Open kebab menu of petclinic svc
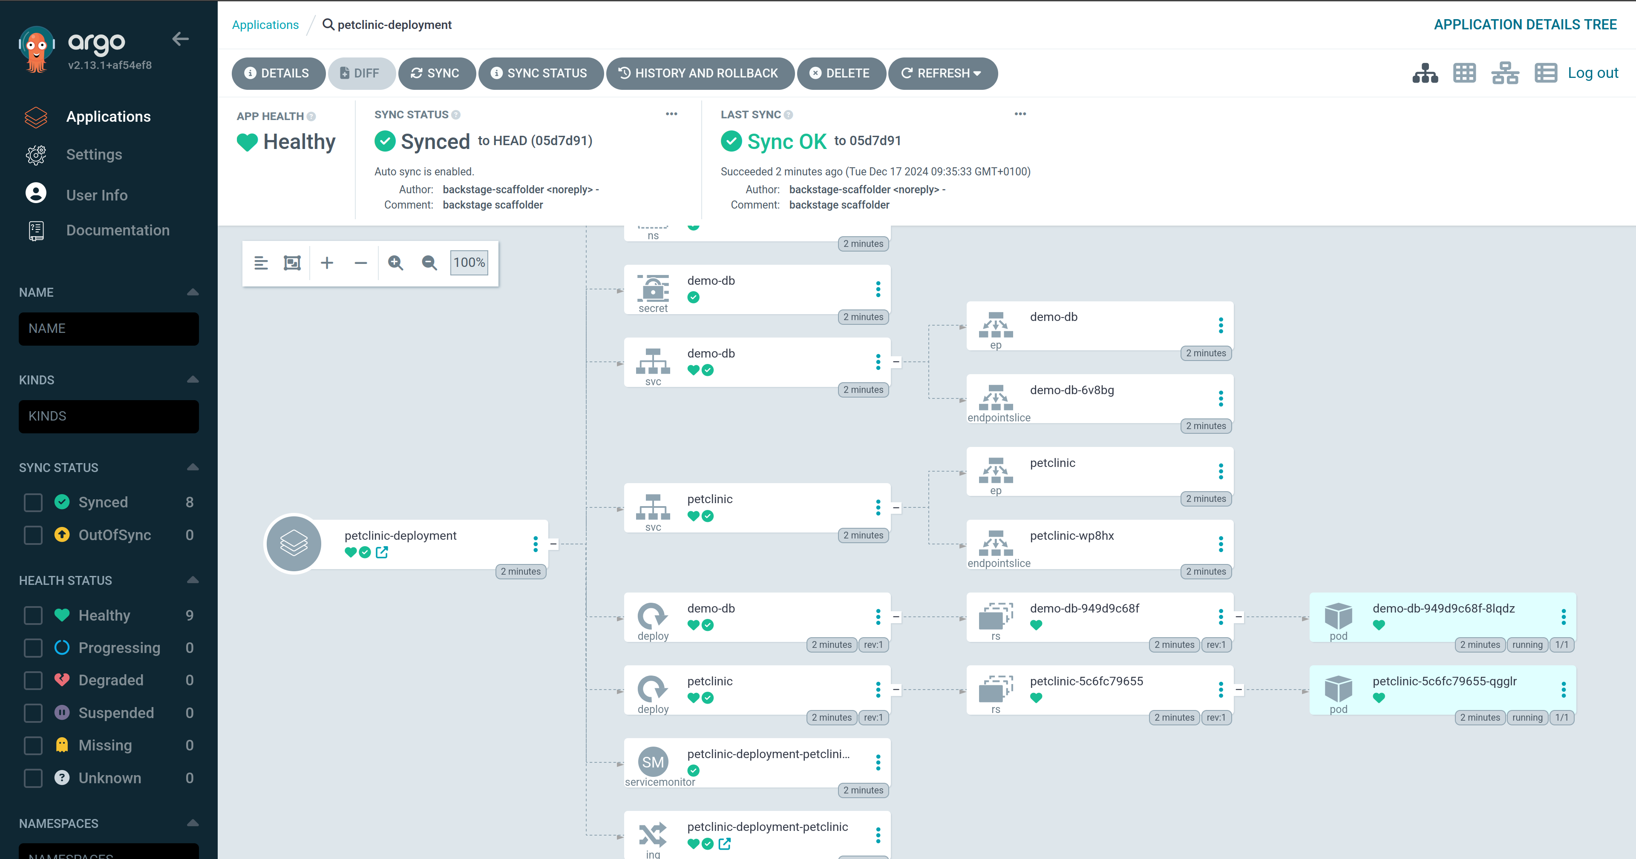Image resolution: width=1636 pixels, height=859 pixels. coord(878,507)
